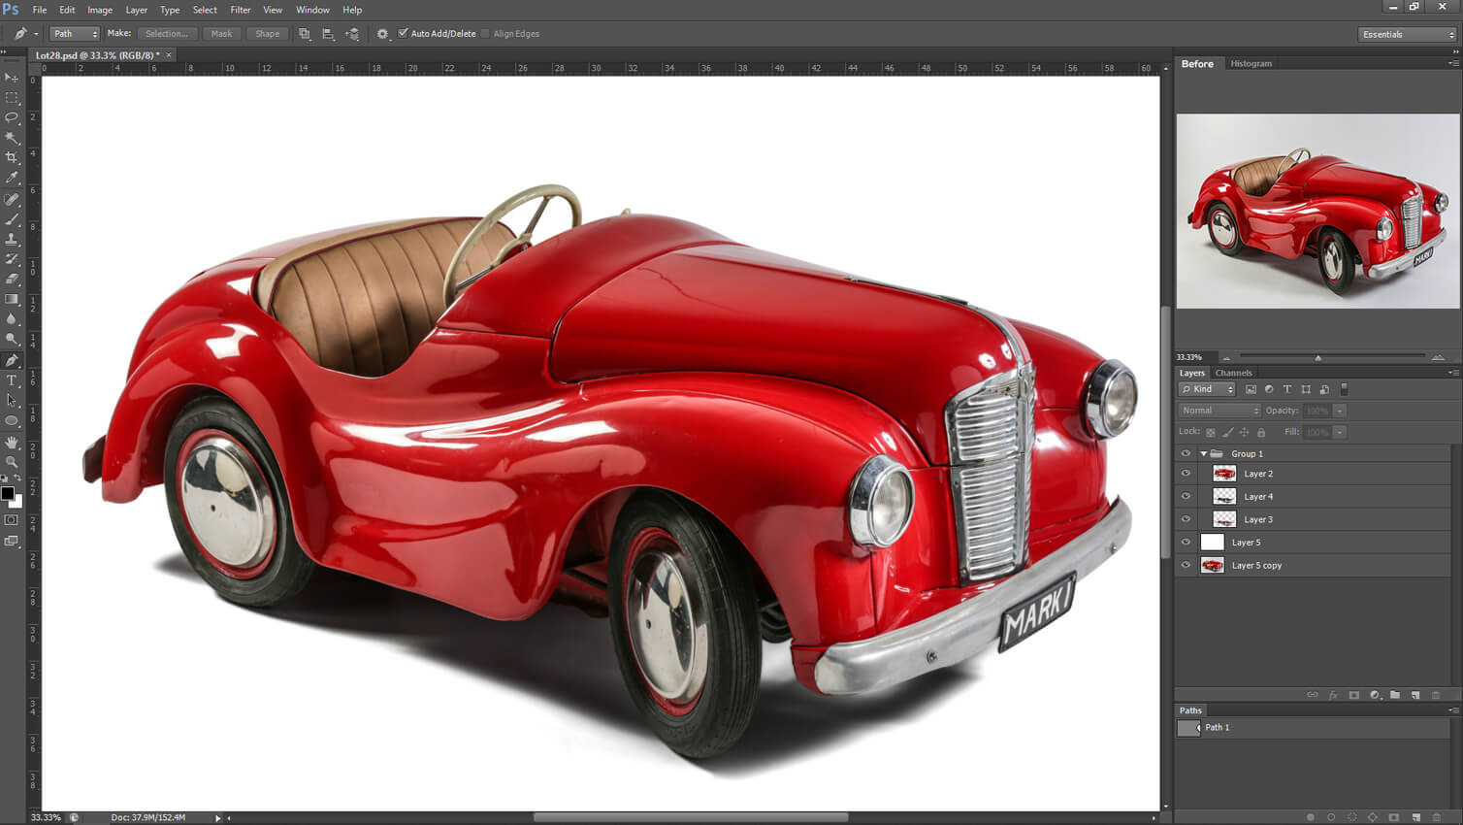Open path arrangement options

pyautogui.click(x=352, y=34)
